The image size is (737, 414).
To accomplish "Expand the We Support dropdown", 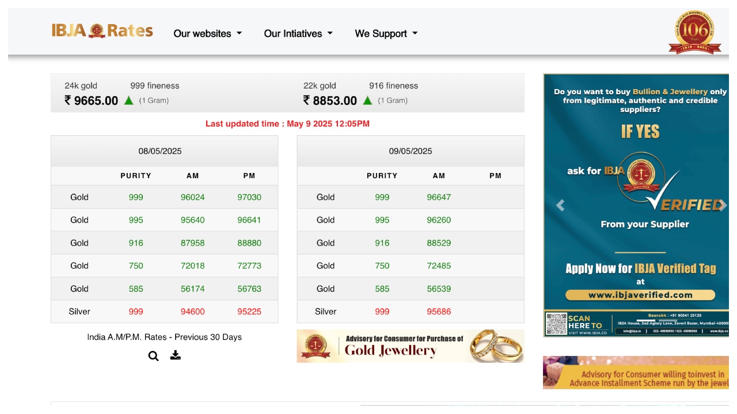I will [x=386, y=33].
